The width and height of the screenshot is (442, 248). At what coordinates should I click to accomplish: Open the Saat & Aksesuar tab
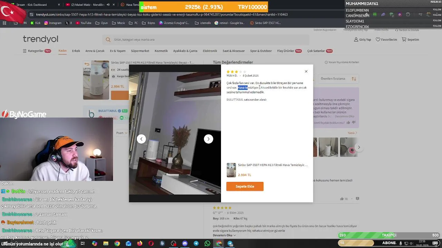tap(234, 51)
